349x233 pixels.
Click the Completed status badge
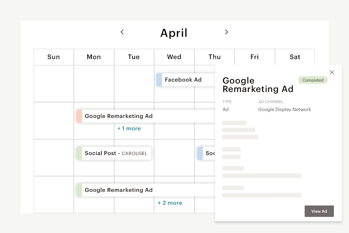[313, 80]
